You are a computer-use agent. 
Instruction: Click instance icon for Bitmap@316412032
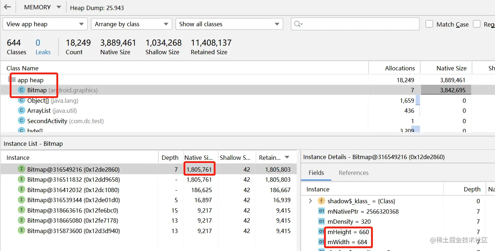[21, 189]
